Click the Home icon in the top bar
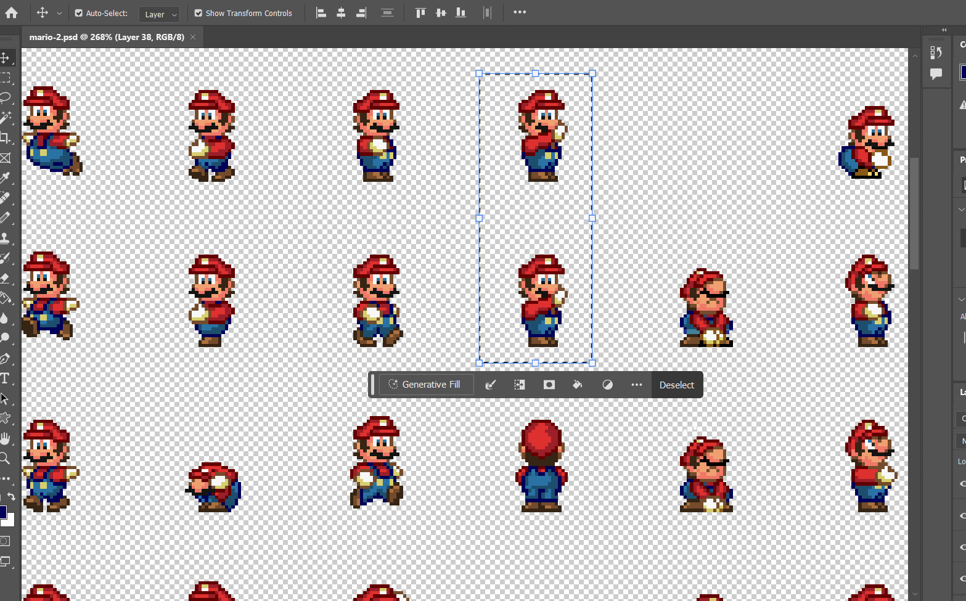Image resolution: width=966 pixels, height=601 pixels. coord(12,12)
